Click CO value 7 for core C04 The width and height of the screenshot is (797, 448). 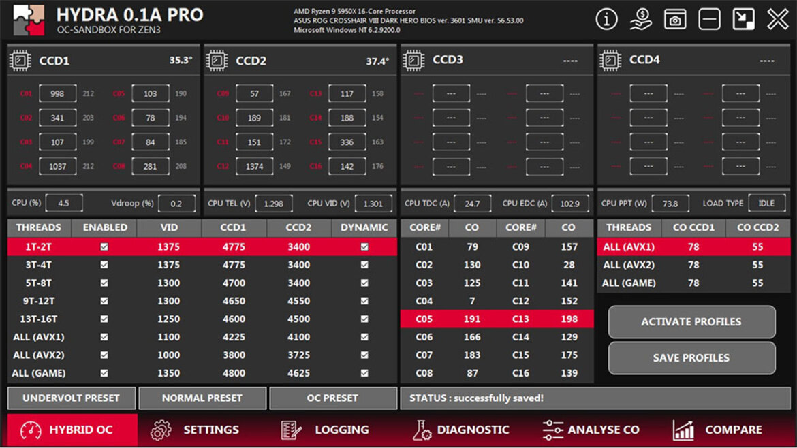click(472, 301)
